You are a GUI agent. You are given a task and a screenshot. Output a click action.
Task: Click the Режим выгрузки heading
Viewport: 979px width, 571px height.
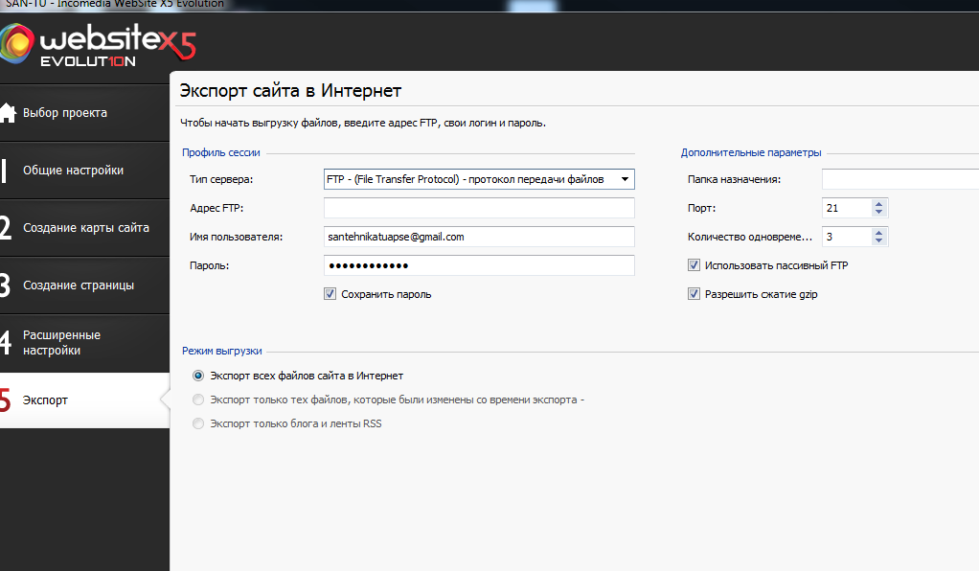222,351
